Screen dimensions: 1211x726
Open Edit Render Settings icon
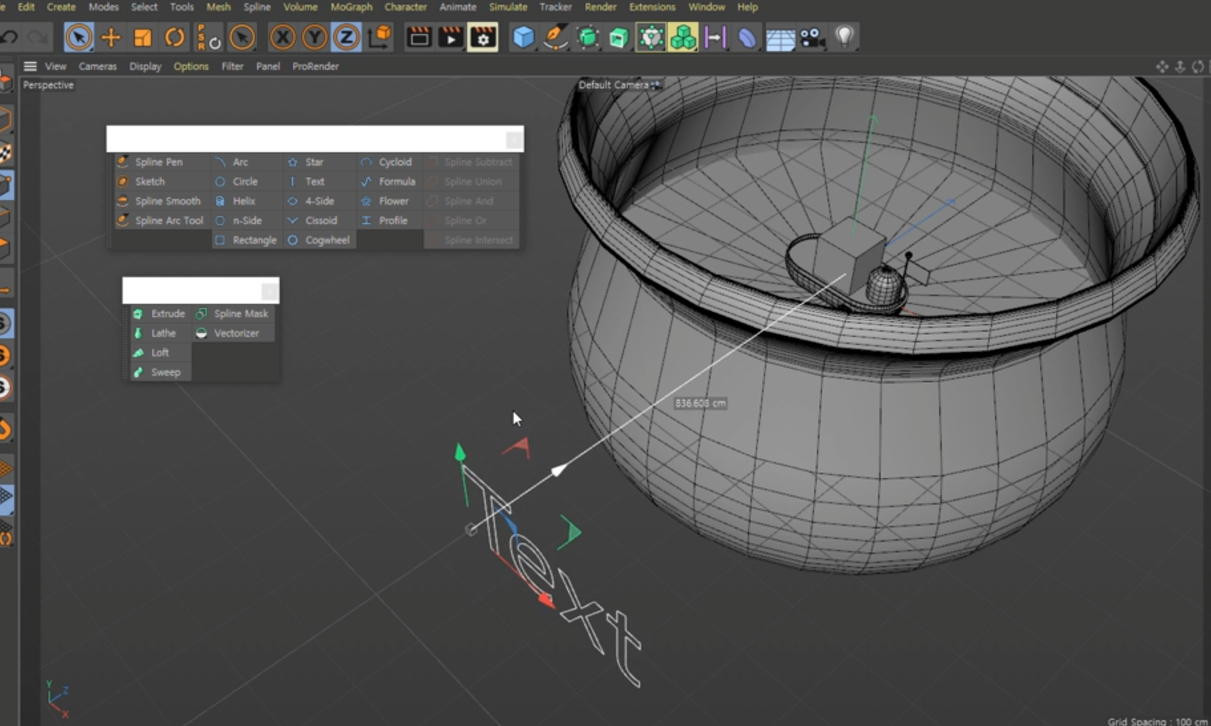click(x=483, y=37)
